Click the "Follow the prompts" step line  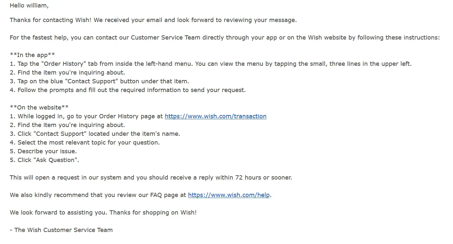point(128,90)
